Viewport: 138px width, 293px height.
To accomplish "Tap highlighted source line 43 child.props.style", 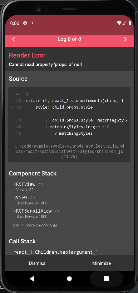I will point(64,107).
